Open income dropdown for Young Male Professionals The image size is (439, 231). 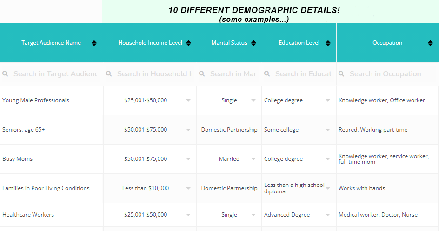point(188,101)
